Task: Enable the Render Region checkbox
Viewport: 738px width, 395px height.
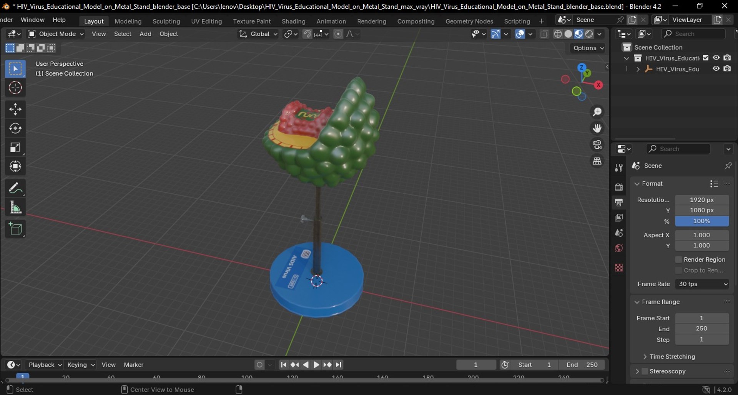Action: 678,260
